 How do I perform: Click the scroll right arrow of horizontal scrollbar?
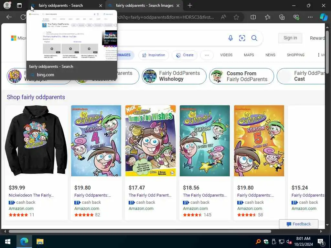coord(321,231)
